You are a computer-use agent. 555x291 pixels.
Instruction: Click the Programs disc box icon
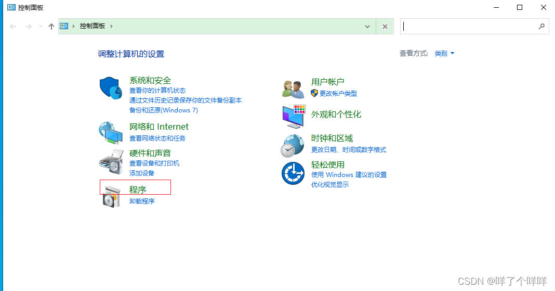click(x=111, y=197)
